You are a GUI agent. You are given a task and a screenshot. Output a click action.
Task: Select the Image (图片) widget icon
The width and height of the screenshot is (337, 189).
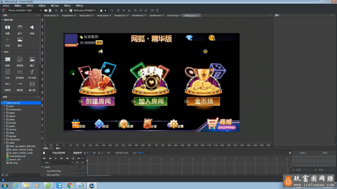[x=32, y=59]
